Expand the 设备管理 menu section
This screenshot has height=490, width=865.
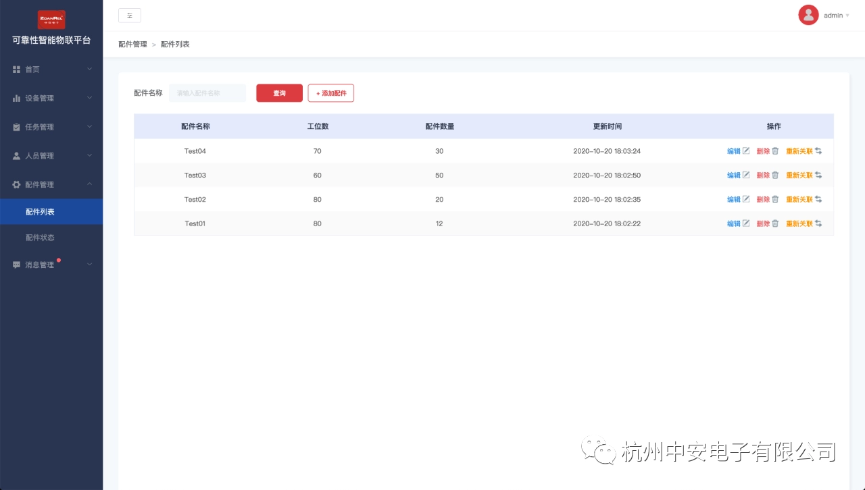[51, 99]
